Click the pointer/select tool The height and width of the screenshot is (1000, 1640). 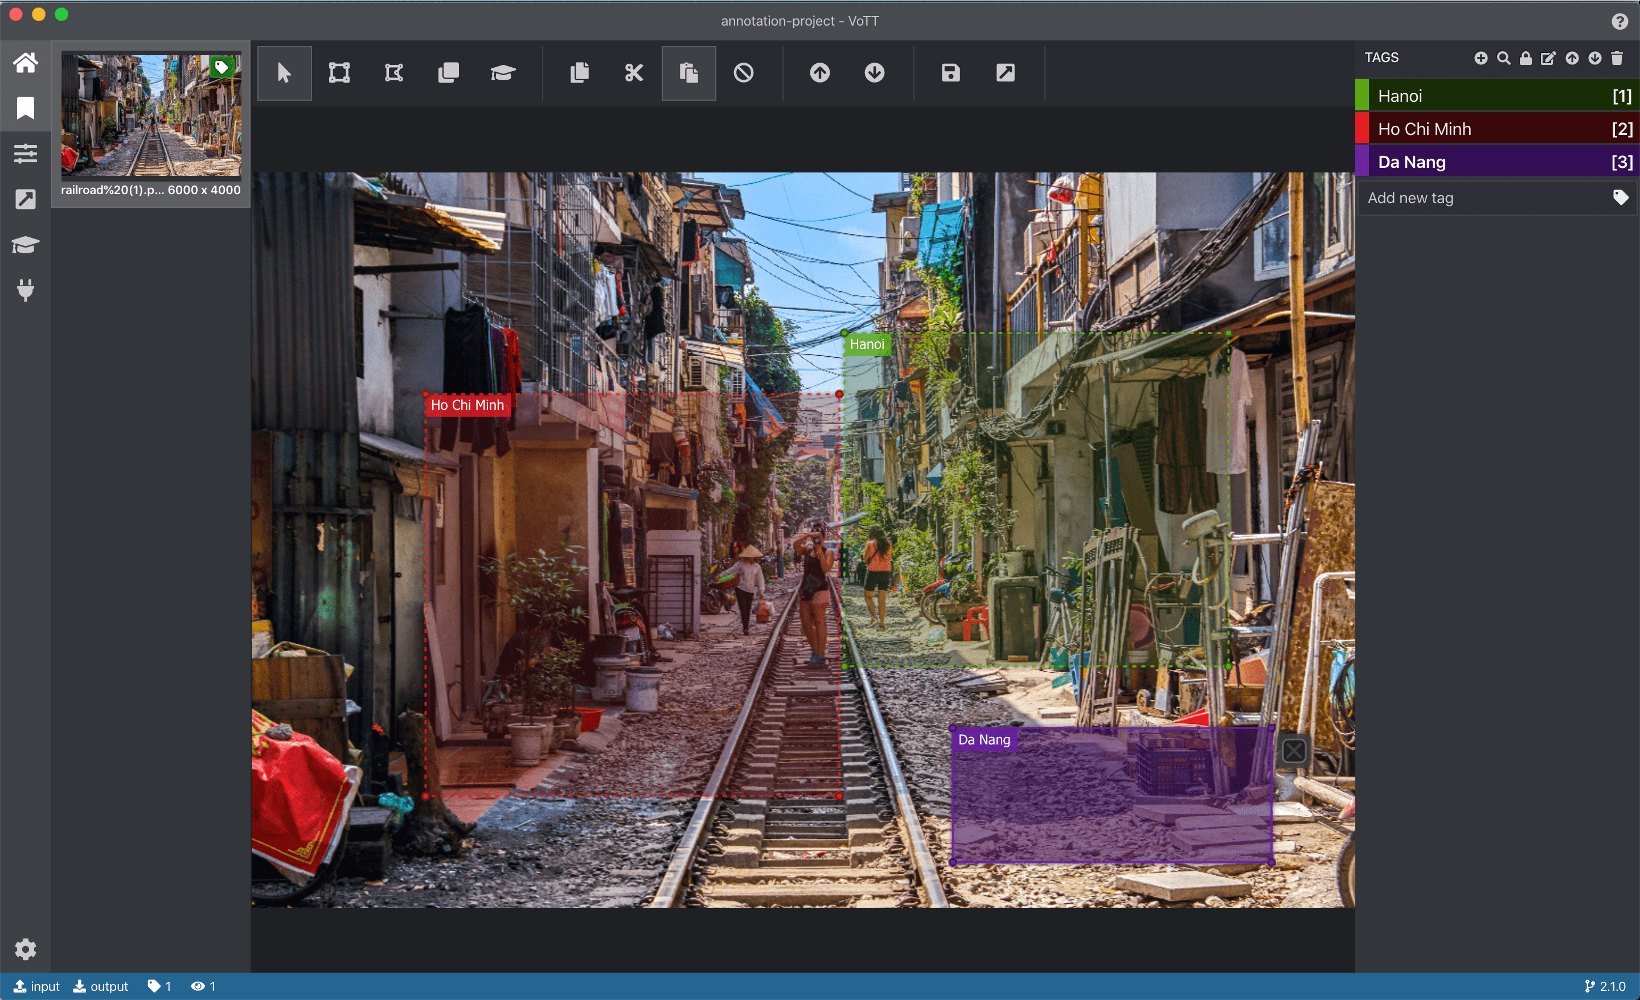click(285, 73)
